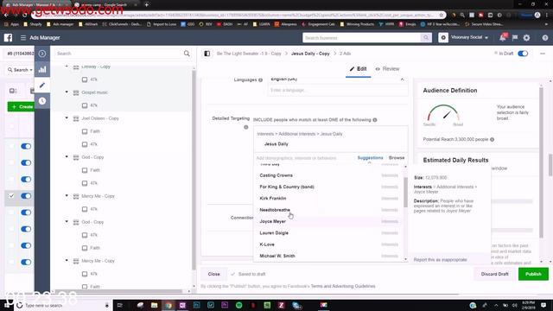
Task: Bookmark page with the star icon
Action: [x=441, y=16]
